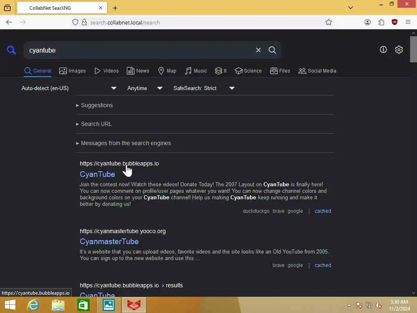Image resolution: width=417 pixels, height=313 pixels.
Task: Open the Windows Start button
Action: (x=10, y=305)
